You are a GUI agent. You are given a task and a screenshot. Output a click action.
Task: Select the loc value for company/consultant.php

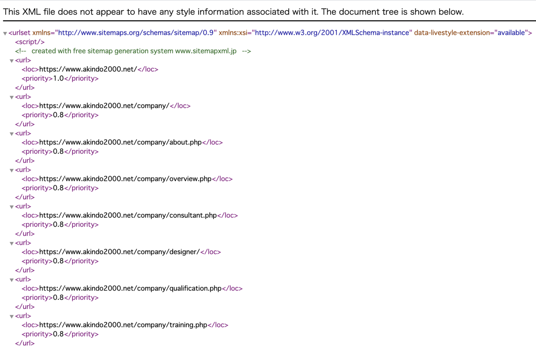128,215
